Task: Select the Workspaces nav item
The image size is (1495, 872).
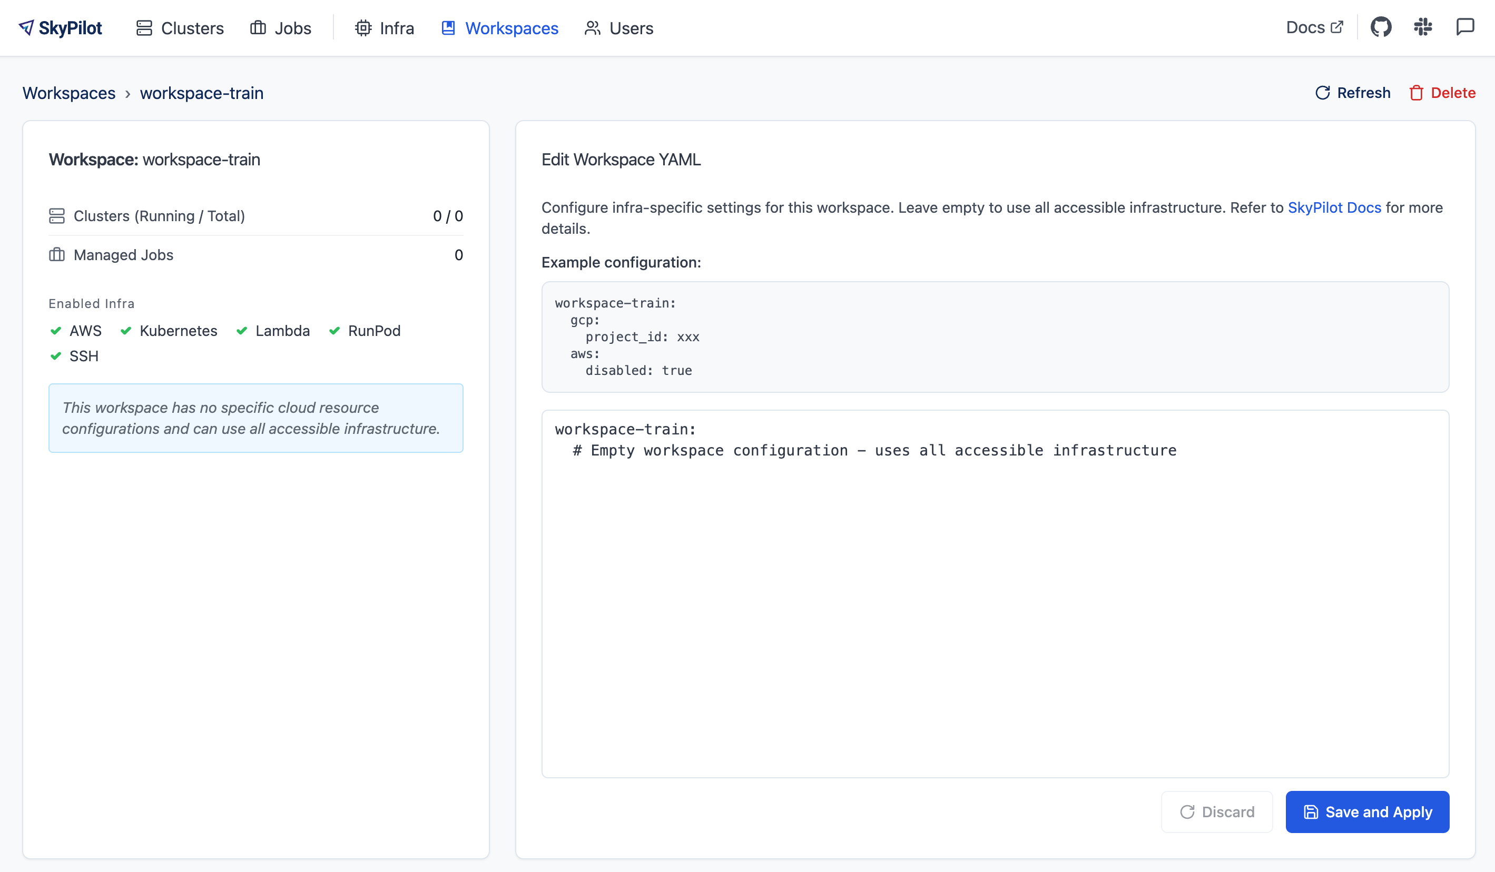Action: point(499,28)
